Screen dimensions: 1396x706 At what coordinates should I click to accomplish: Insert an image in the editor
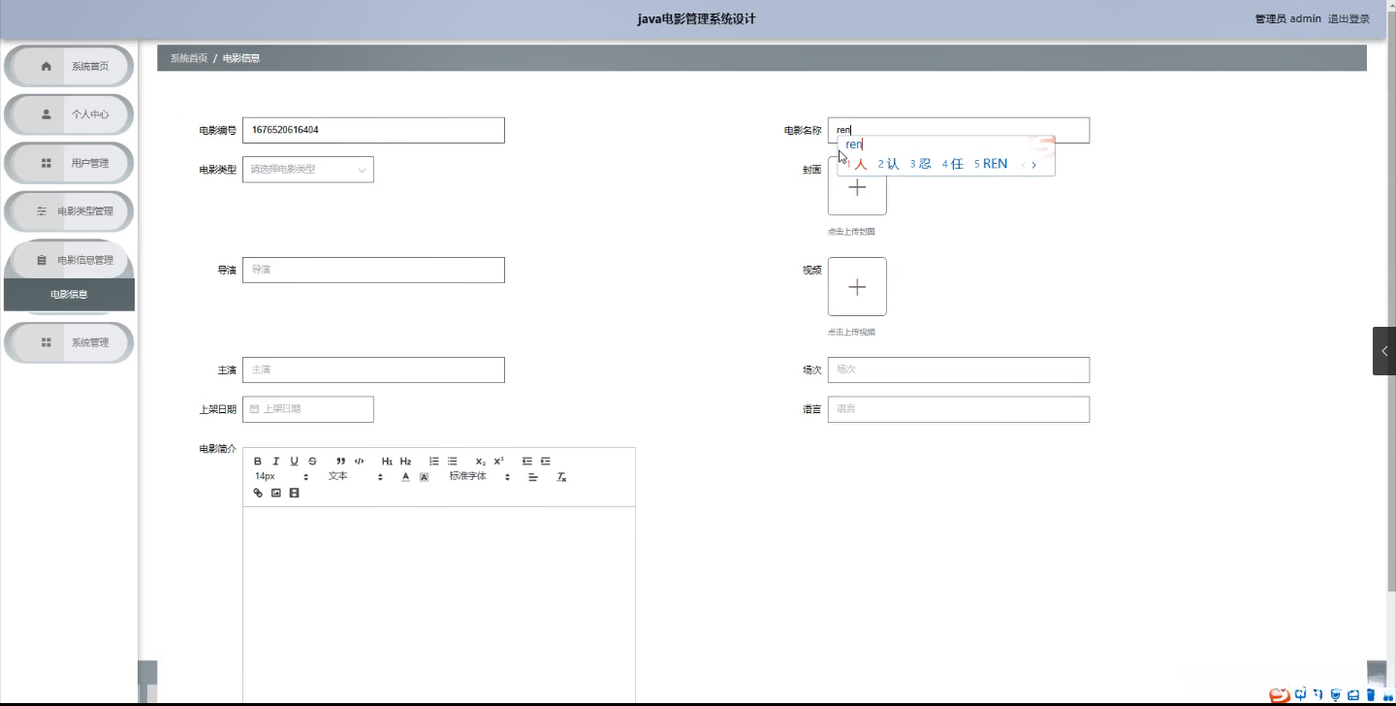tap(276, 493)
